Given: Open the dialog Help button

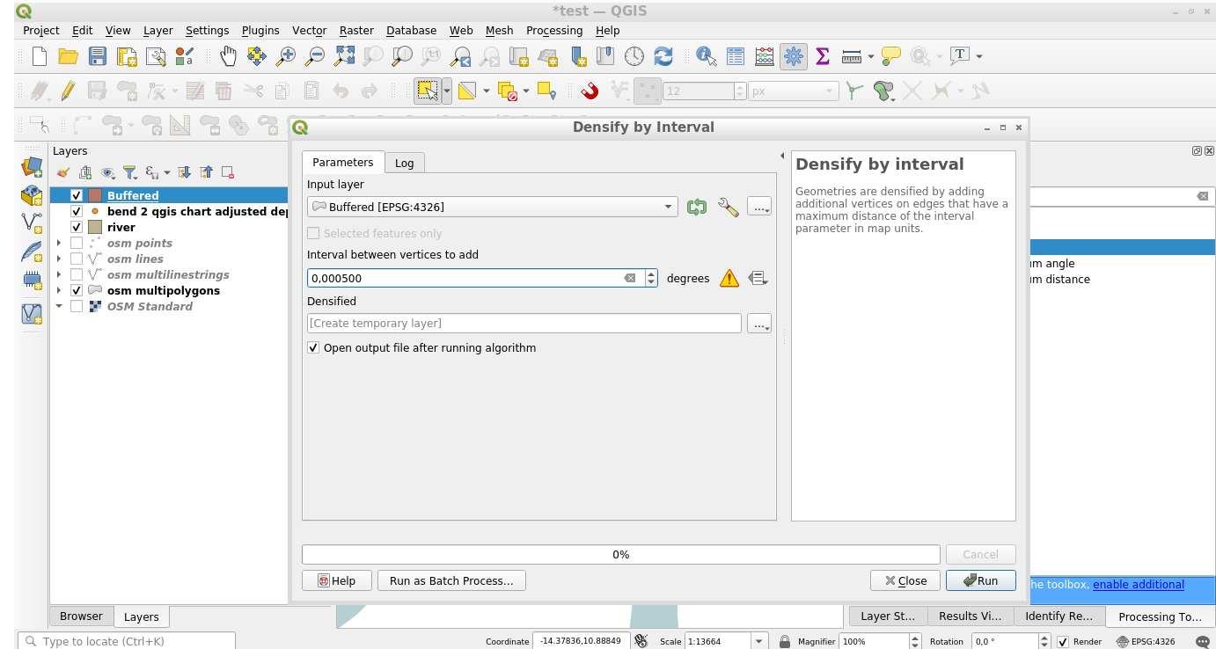Looking at the screenshot, I should [336, 580].
